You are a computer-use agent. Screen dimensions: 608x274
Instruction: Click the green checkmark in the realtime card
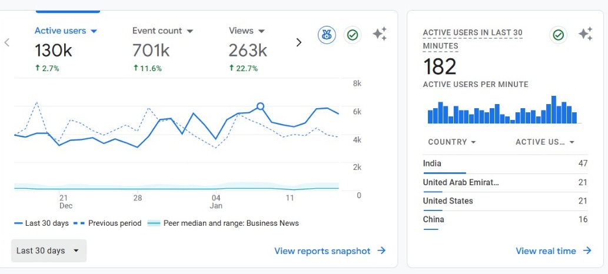(558, 35)
